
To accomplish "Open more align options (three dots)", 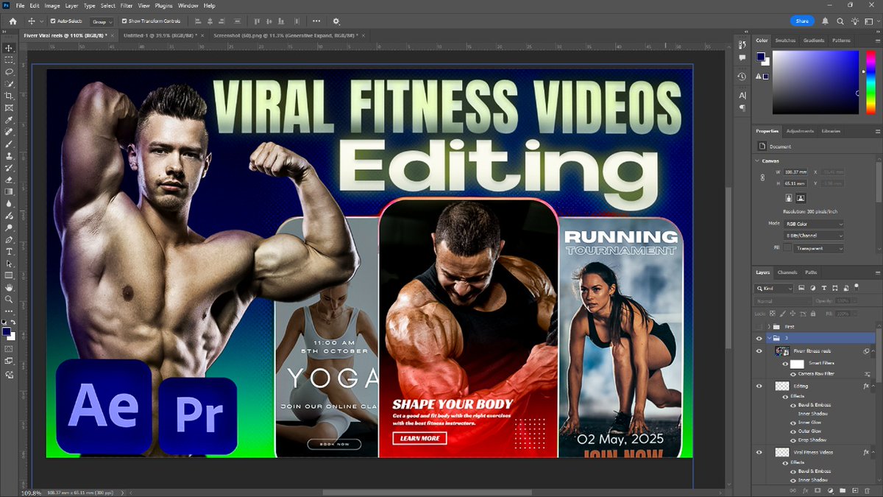I will coord(316,21).
